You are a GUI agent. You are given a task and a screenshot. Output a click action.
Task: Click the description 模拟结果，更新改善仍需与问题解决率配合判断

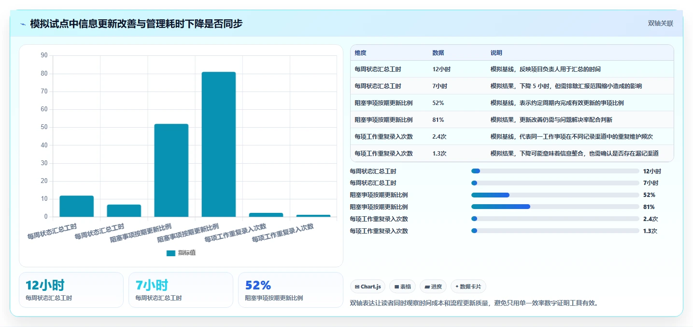[x=552, y=120]
